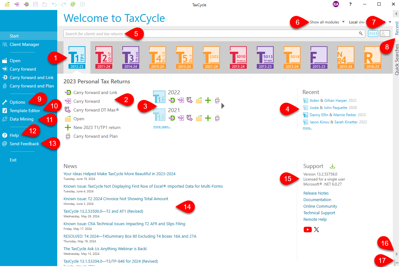Select the T1 TP1 module tile
The width and height of the screenshot is (400, 267).
pos(77,57)
